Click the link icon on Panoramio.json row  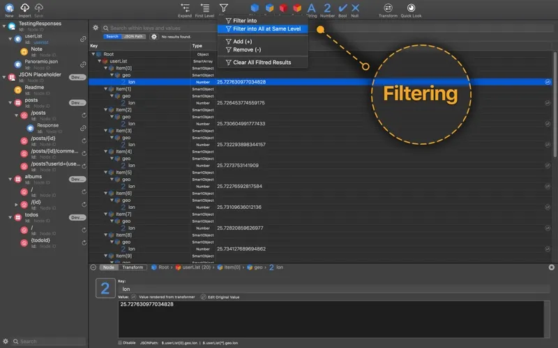[83, 64]
